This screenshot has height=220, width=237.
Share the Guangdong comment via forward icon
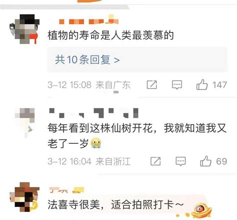151,85
